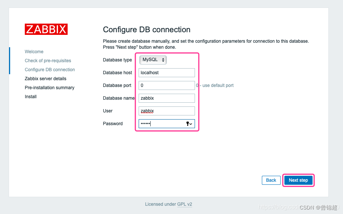
Task: Click the Database type label
Action: (117, 60)
